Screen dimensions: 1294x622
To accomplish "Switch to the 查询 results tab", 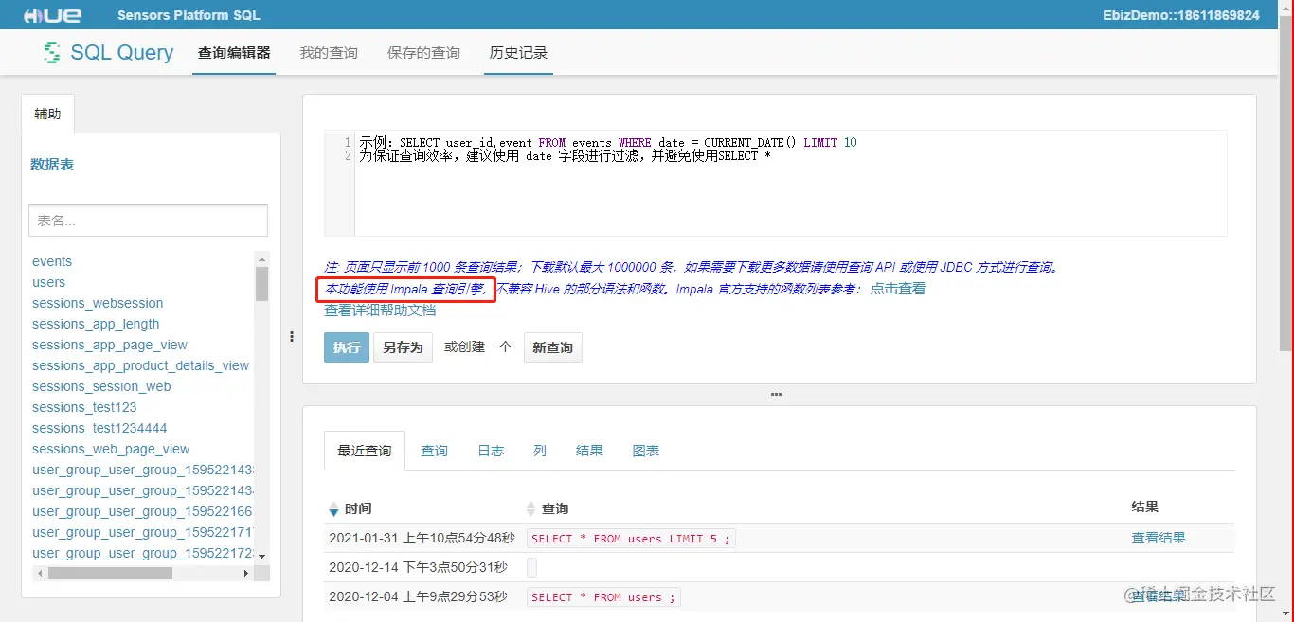I will tap(435, 451).
